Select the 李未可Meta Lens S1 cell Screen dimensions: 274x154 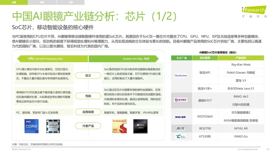coord(241,88)
